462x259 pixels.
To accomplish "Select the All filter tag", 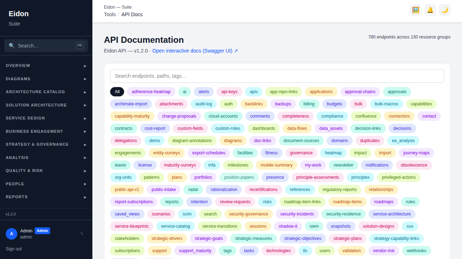I will (x=117, y=92).
